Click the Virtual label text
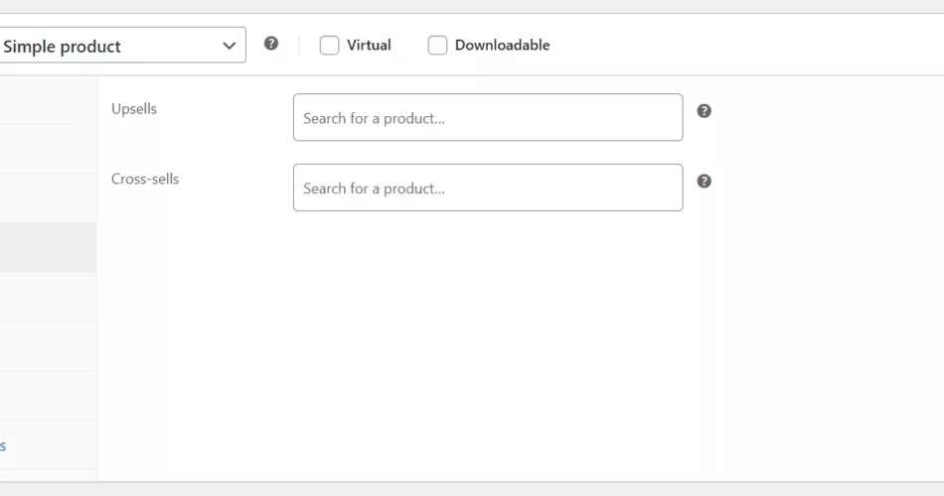944x496 pixels. pyautogui.click(x=369, y=45)
